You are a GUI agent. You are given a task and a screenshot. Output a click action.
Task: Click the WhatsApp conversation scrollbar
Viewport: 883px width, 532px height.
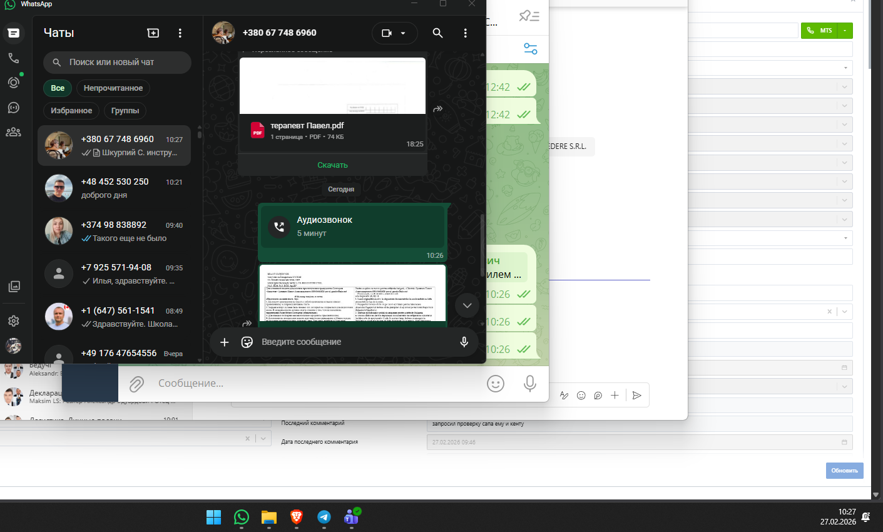click(x=482, y=245)
